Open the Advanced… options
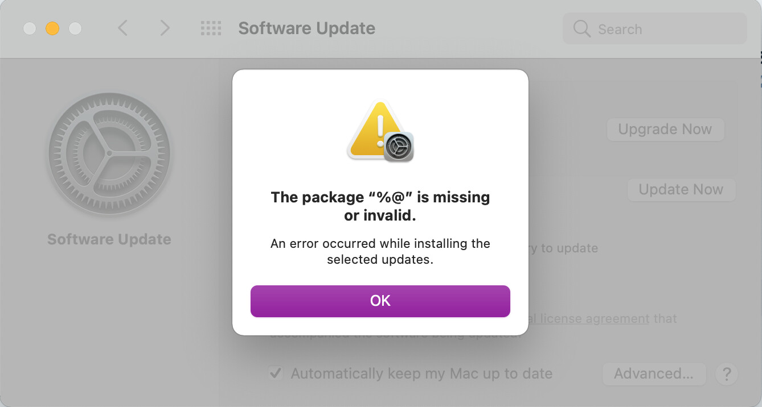Screen dimensions: 762x407 tap(653, 374)
